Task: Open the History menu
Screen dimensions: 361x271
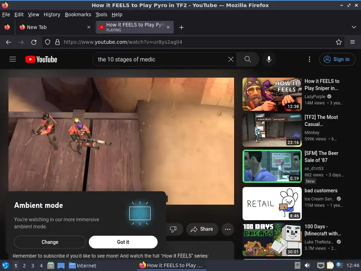Action: pos(52,14)
